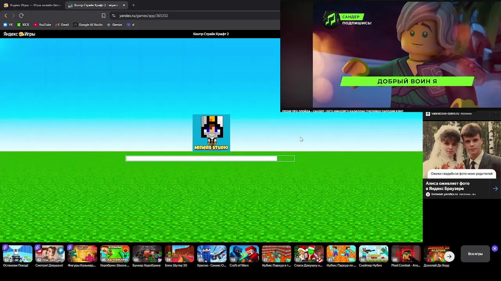Click the ДОБРЫЙ ВОИН Я lyric banner
This screenshot has height=281, width=501.
coord(407,81)
